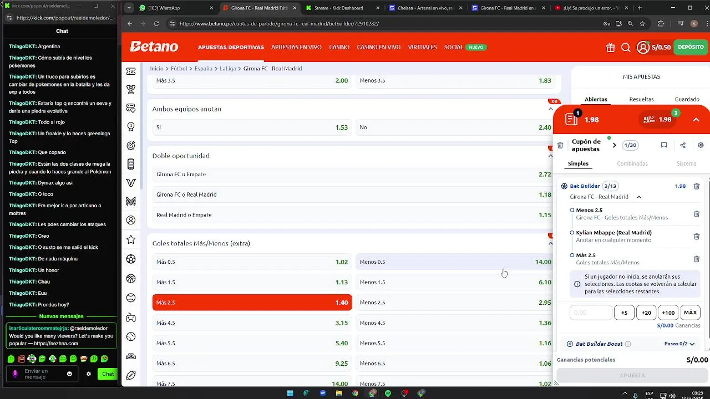Open the search magnifier in Betano header

(x=626, y=48)
